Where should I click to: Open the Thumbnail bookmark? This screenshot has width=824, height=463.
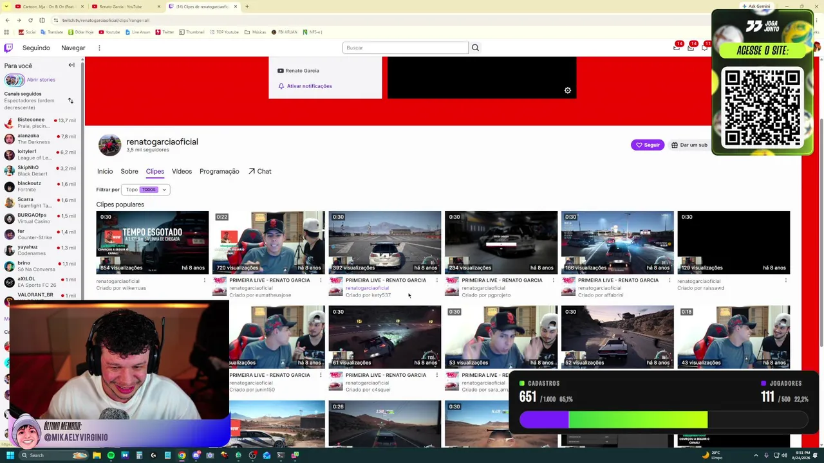[x=191, y=32]
